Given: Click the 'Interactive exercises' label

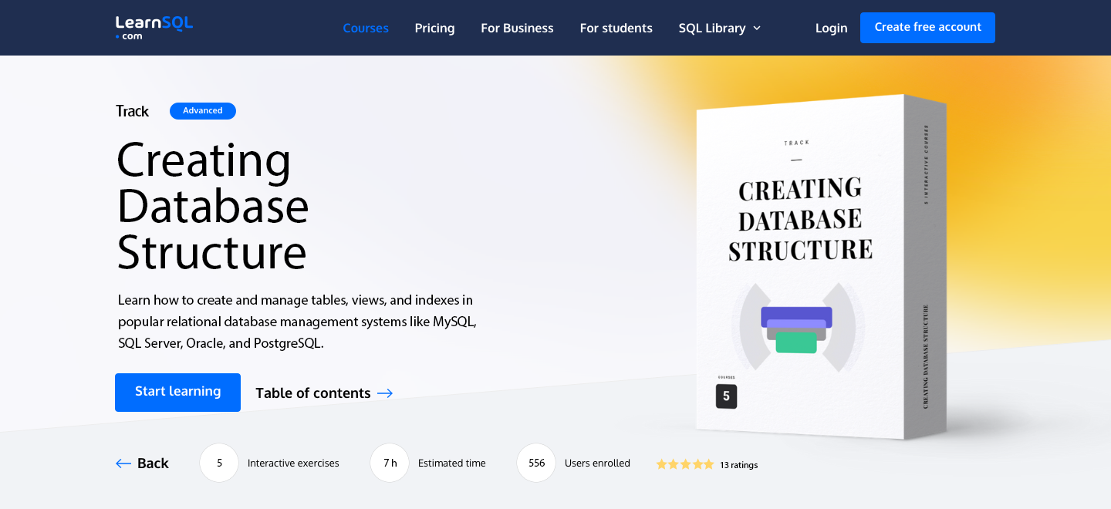Looking at the screenshot, I should coord(293,463).
